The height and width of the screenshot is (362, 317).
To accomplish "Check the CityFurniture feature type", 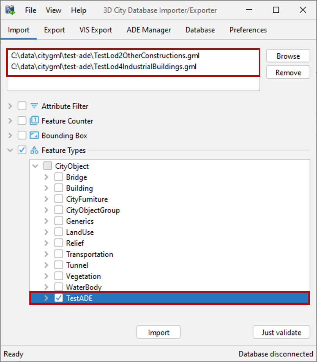I will (x=59, y=199).
